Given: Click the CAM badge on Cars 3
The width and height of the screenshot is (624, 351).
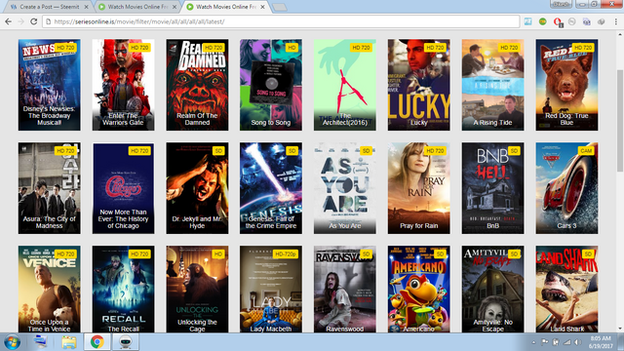Looking at the screenshot, I should coord(586,151).
